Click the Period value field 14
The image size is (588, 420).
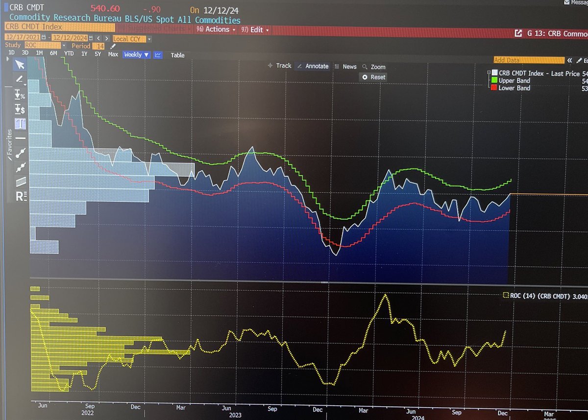(x=98, y=46)
